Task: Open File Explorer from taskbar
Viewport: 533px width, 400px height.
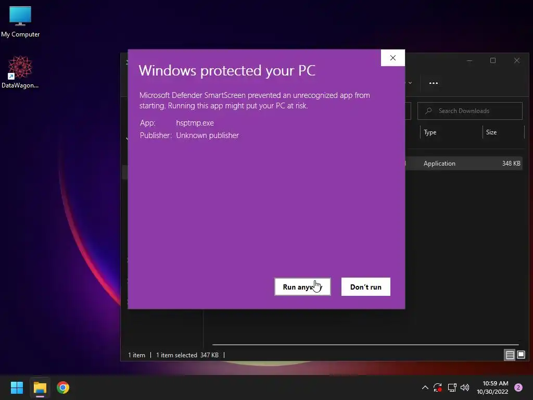Action: pos(40,387)
